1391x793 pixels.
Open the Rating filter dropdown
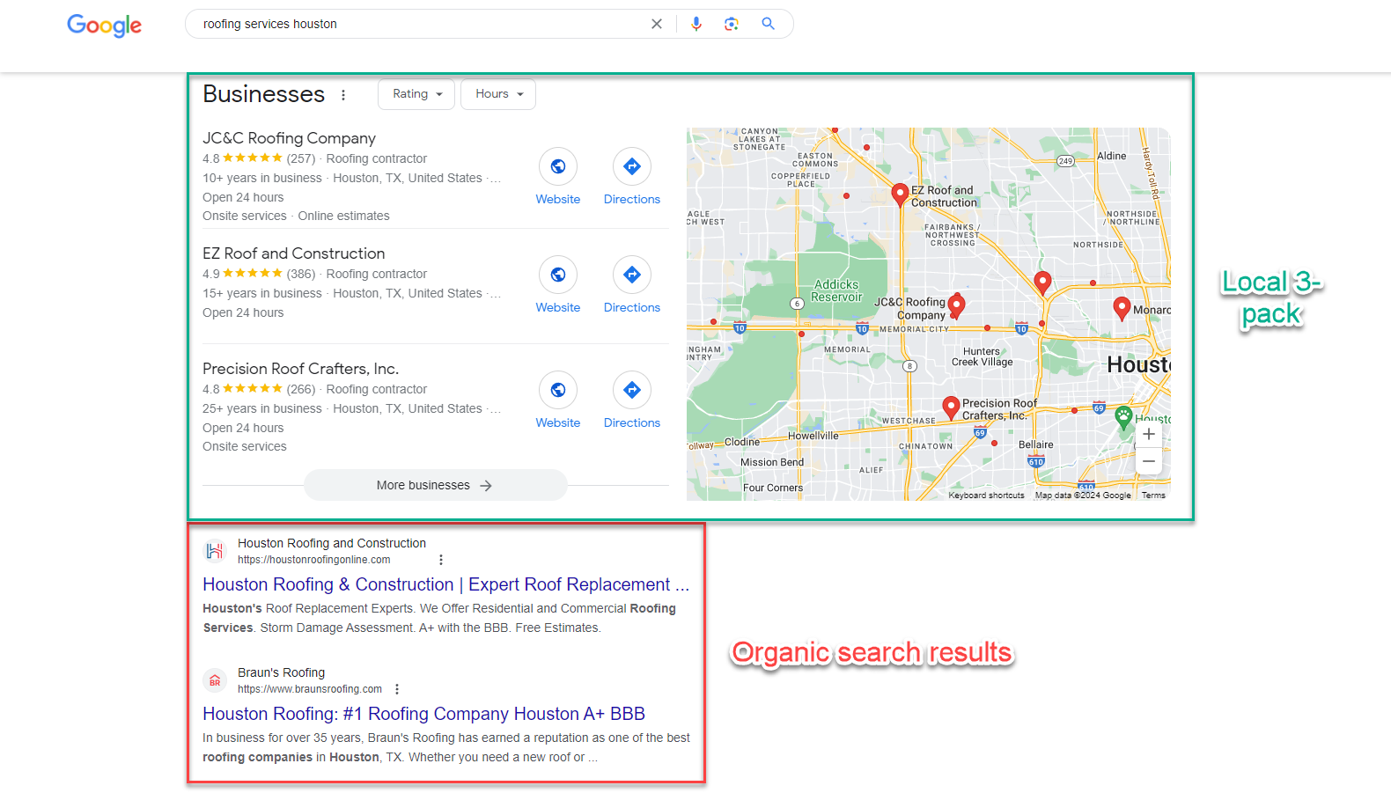pos(416,94)
